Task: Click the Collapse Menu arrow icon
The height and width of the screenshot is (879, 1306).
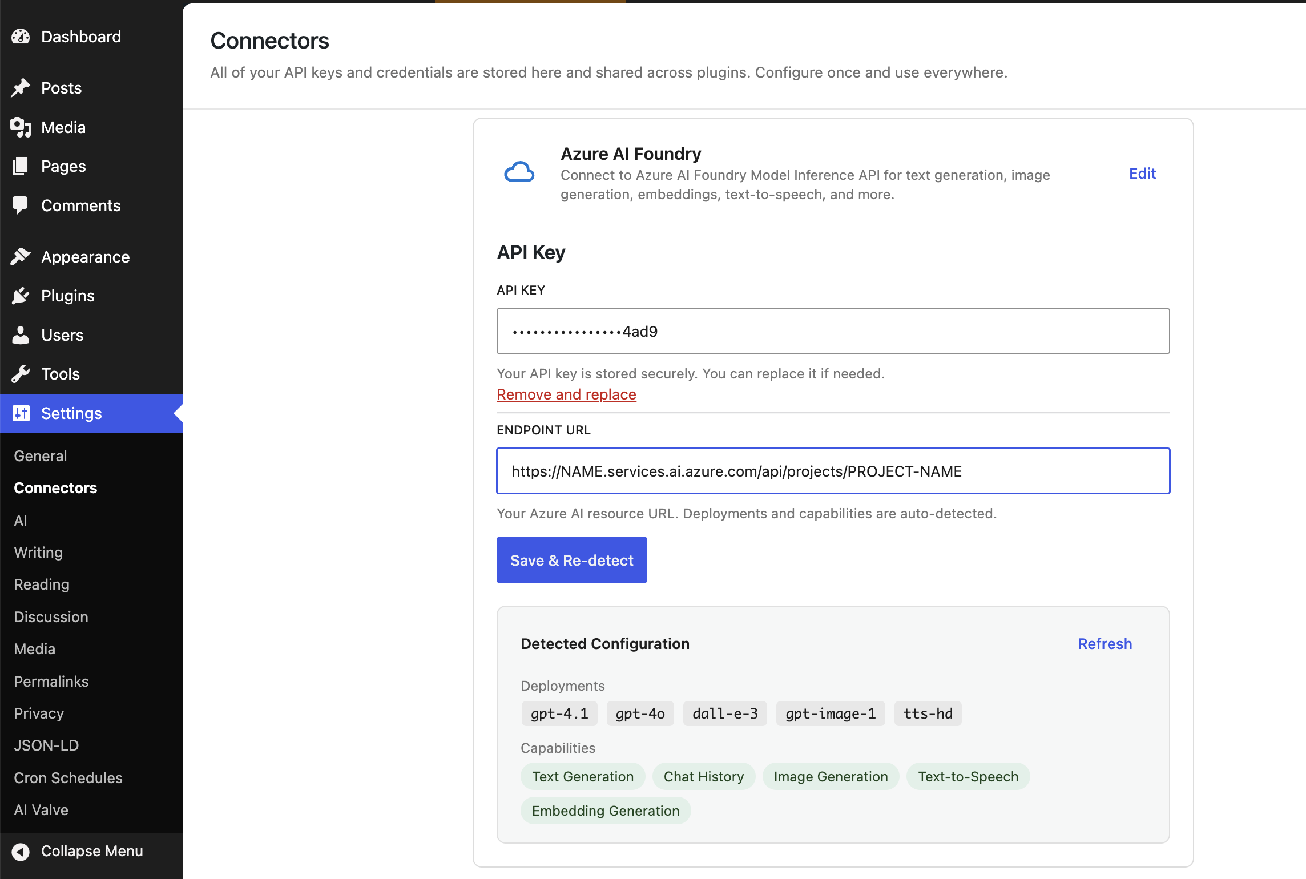Action: pyautogui.click(x=21, y=851)
